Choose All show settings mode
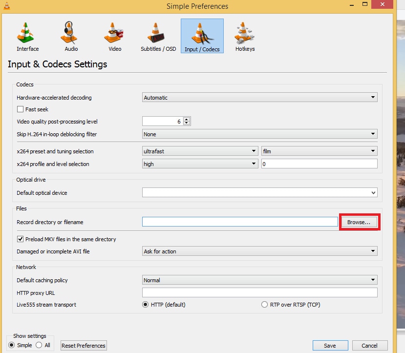 click(x=39, y=345)
